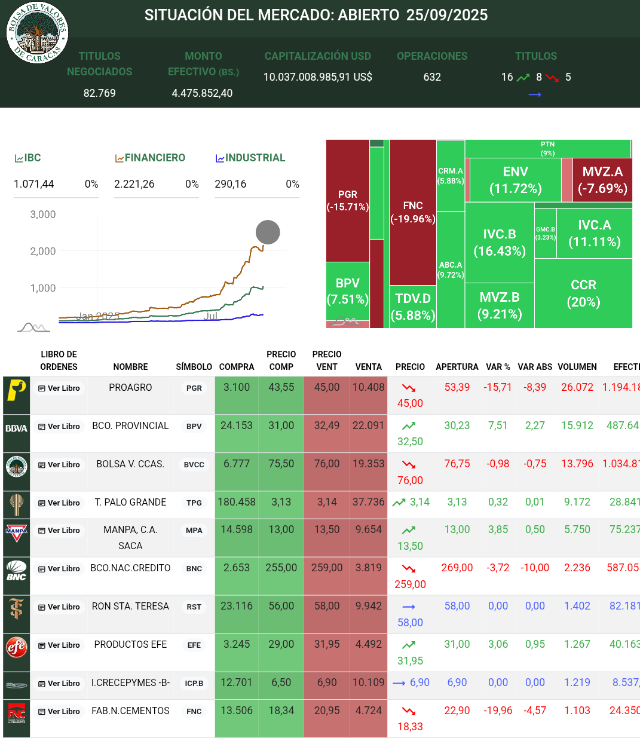Open Ver Libro for BCO. PROVINCIAL
This screenshot has height=738, width=640.
(x=59, y=427)
